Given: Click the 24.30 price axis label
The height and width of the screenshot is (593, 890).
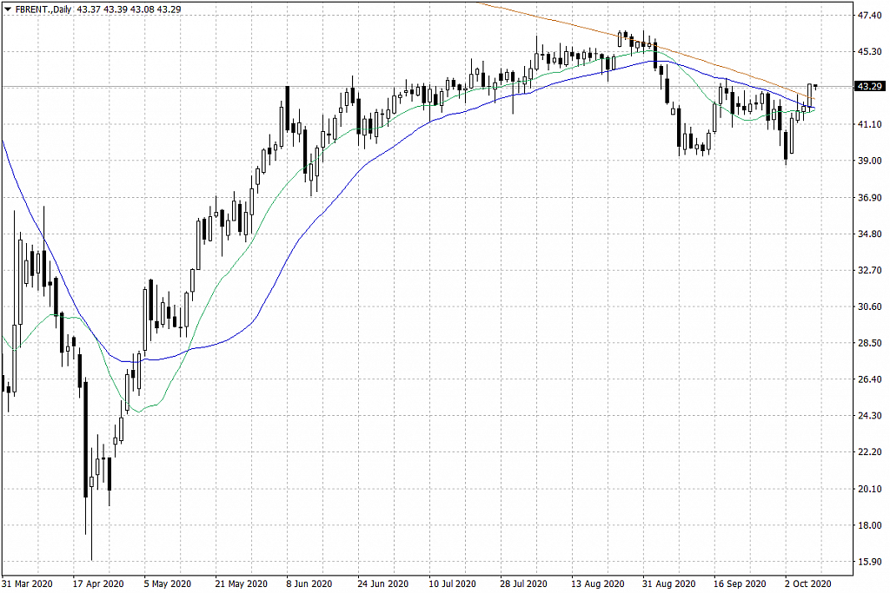Looking at the screenshot, I should tap(869, 416).
